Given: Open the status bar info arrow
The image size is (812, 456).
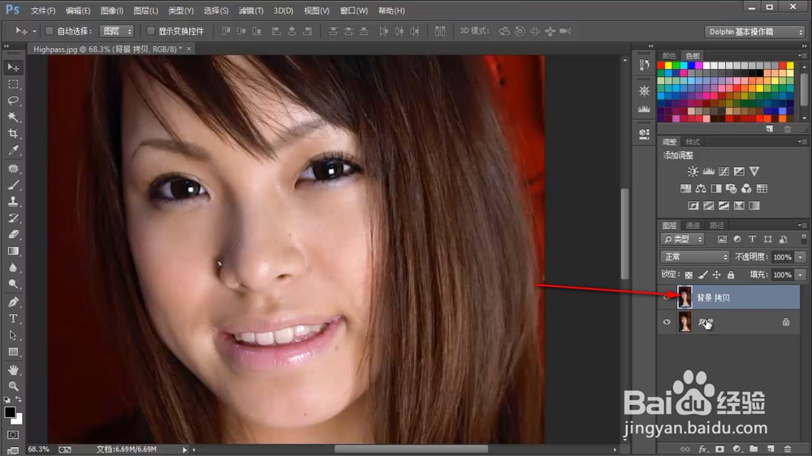Looking at the screenshot, I should (x=184, y=450).
